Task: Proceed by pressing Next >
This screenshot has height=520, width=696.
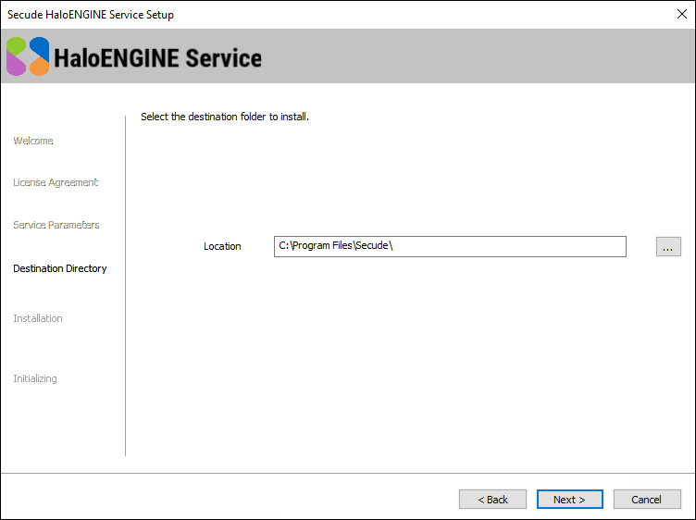Action: (x=569, y=500)
